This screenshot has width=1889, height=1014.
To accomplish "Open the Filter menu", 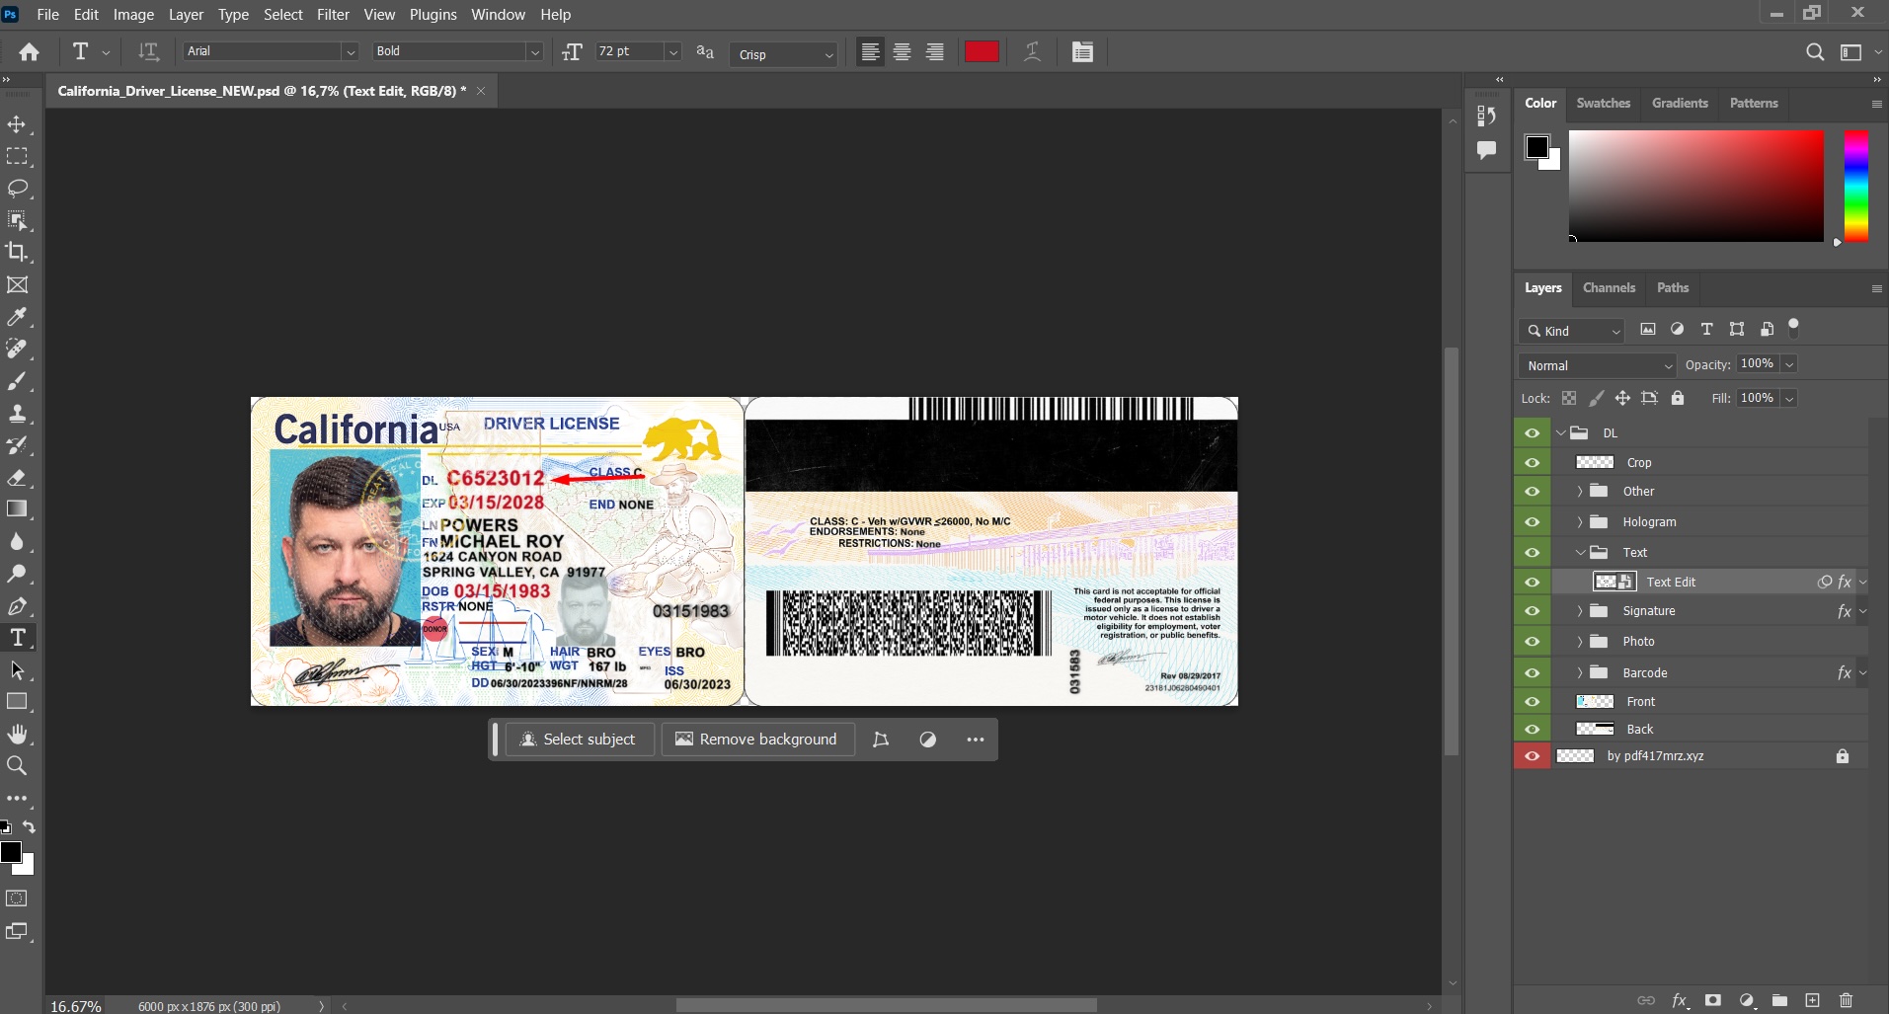I will [x=333, y=14].
